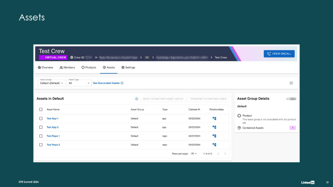
Task: Click the hamburger menu icon in filter bar
Action: click(x=291, y=83)
